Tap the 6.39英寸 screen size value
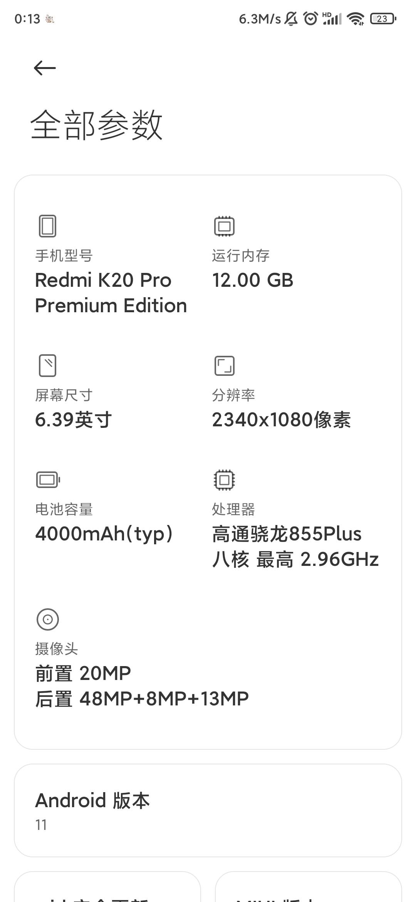The height and width of the screenshot is (902, 416). (x=74, y=420)
